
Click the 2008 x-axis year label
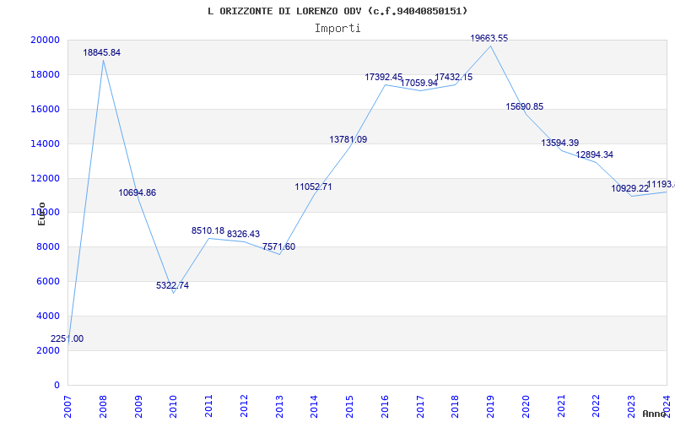(x=103, y=407)
